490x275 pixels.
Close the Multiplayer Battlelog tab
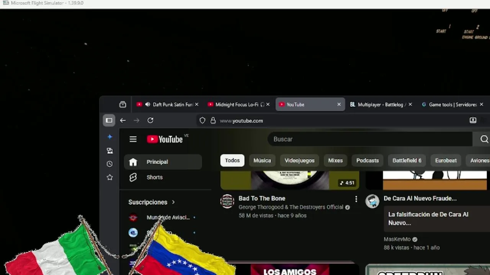pos(410,104)
